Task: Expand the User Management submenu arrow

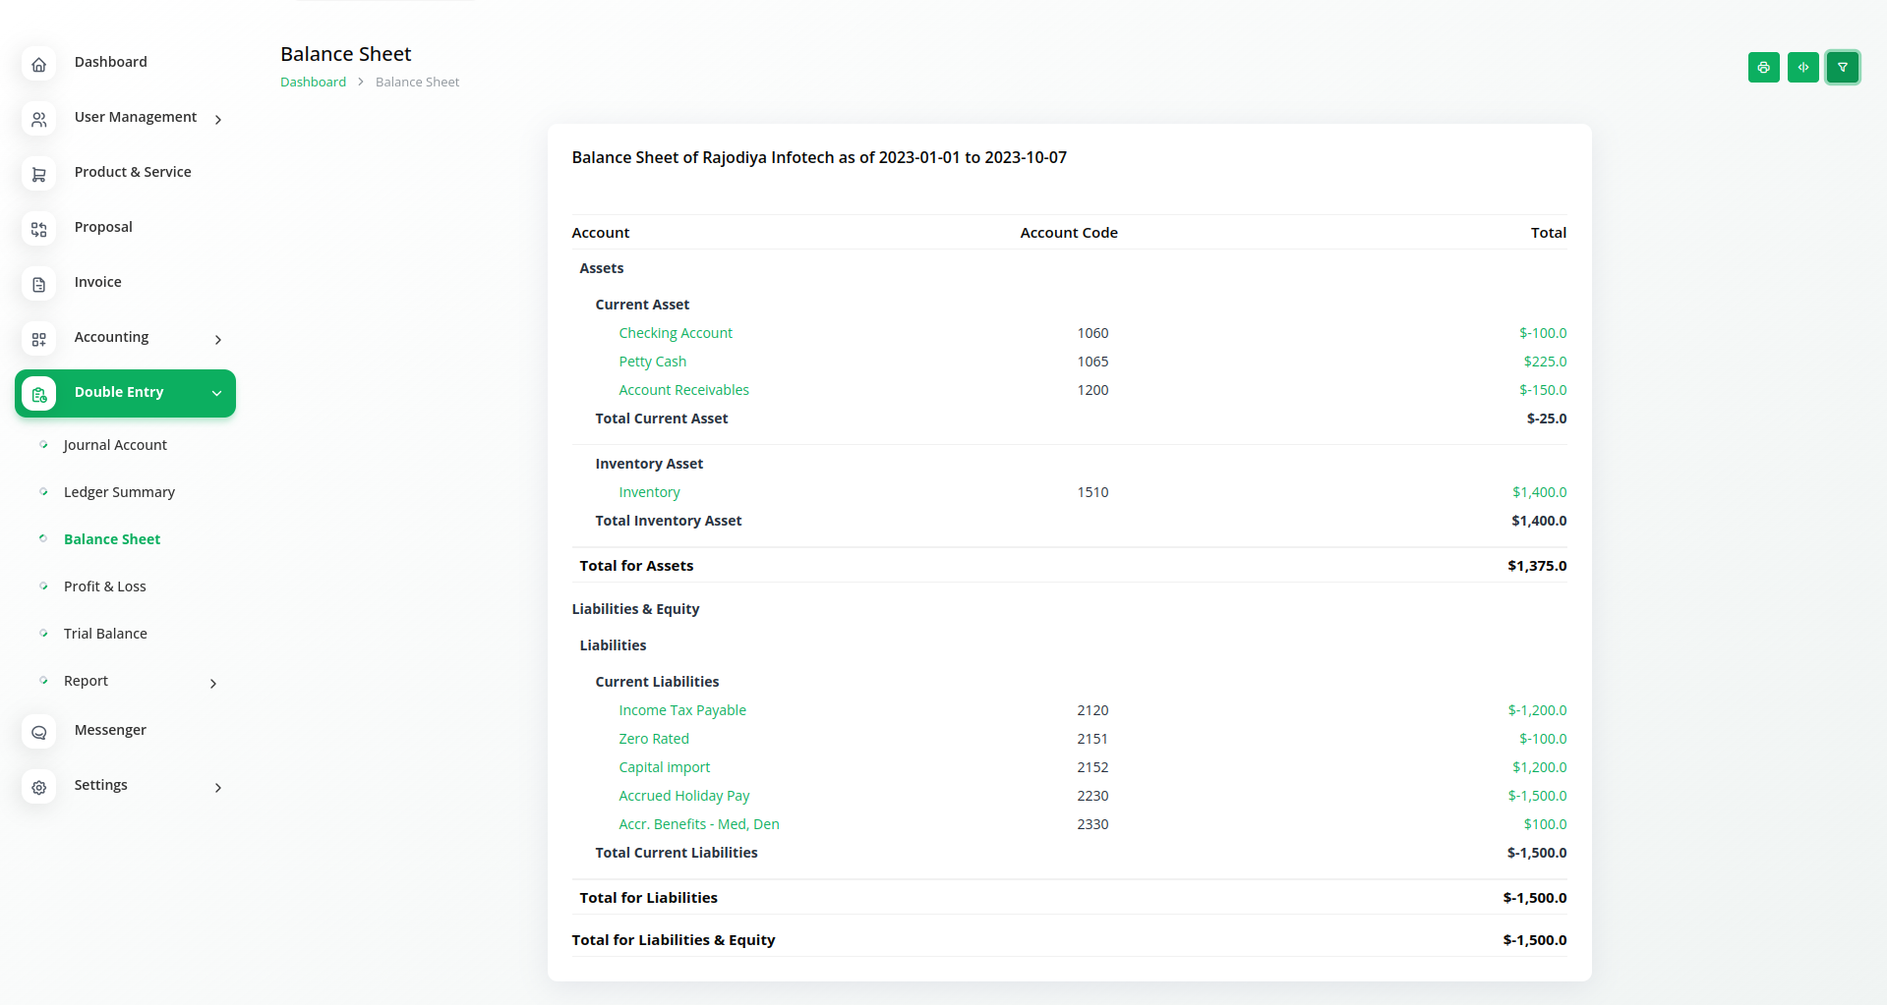Action: pyautogui.click(x=218, y=120)
